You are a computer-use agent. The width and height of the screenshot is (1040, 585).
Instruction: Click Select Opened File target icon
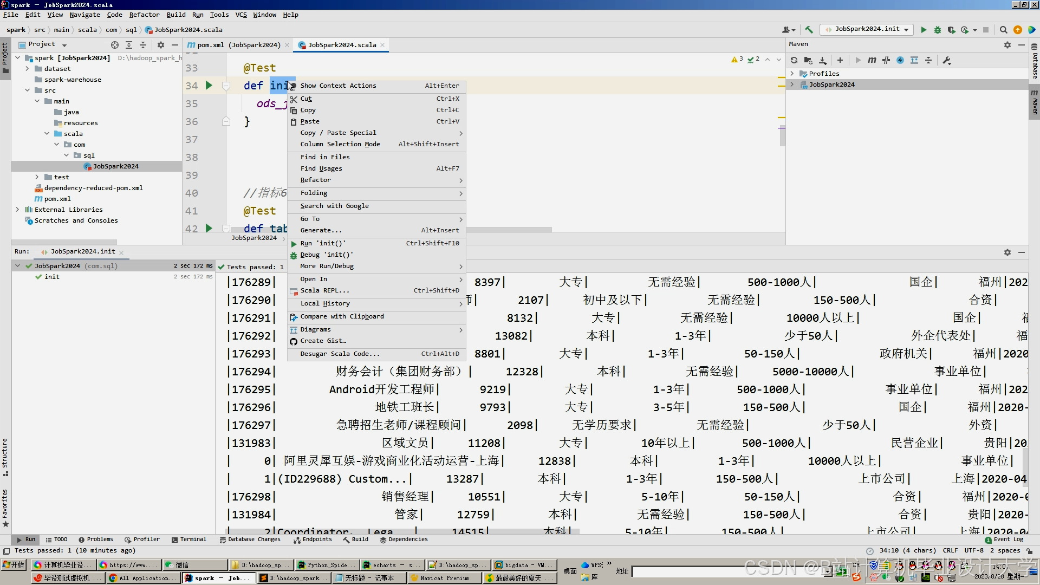click(114, 45)
